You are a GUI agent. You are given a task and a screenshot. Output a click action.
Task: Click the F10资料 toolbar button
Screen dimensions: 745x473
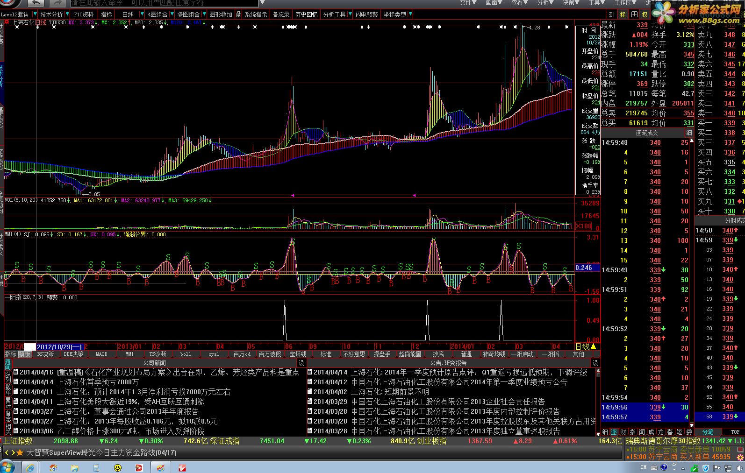pyautogui.click(x=84, y=14)
